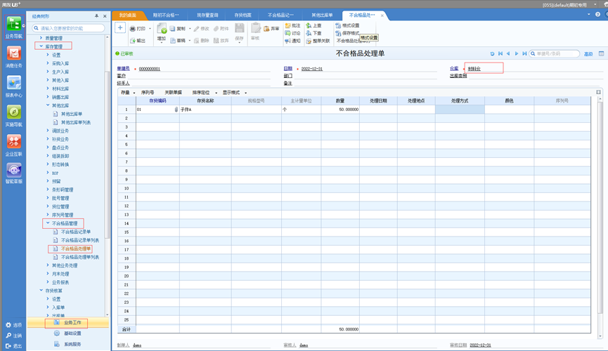The width and height of the screenshot is (608, 351).
Task: Open 智能客服 sidebar icon
Action: click(x=14, y=173)
